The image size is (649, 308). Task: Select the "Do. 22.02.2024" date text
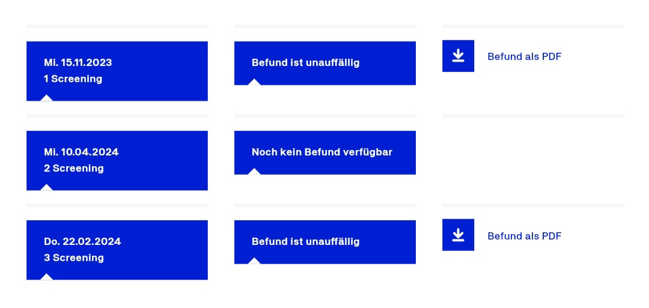pyautogui.click(x=82, y=241)
